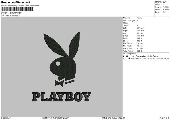Click height value '4.81 in'
170x120 pixels.
[x=166, y=7]
